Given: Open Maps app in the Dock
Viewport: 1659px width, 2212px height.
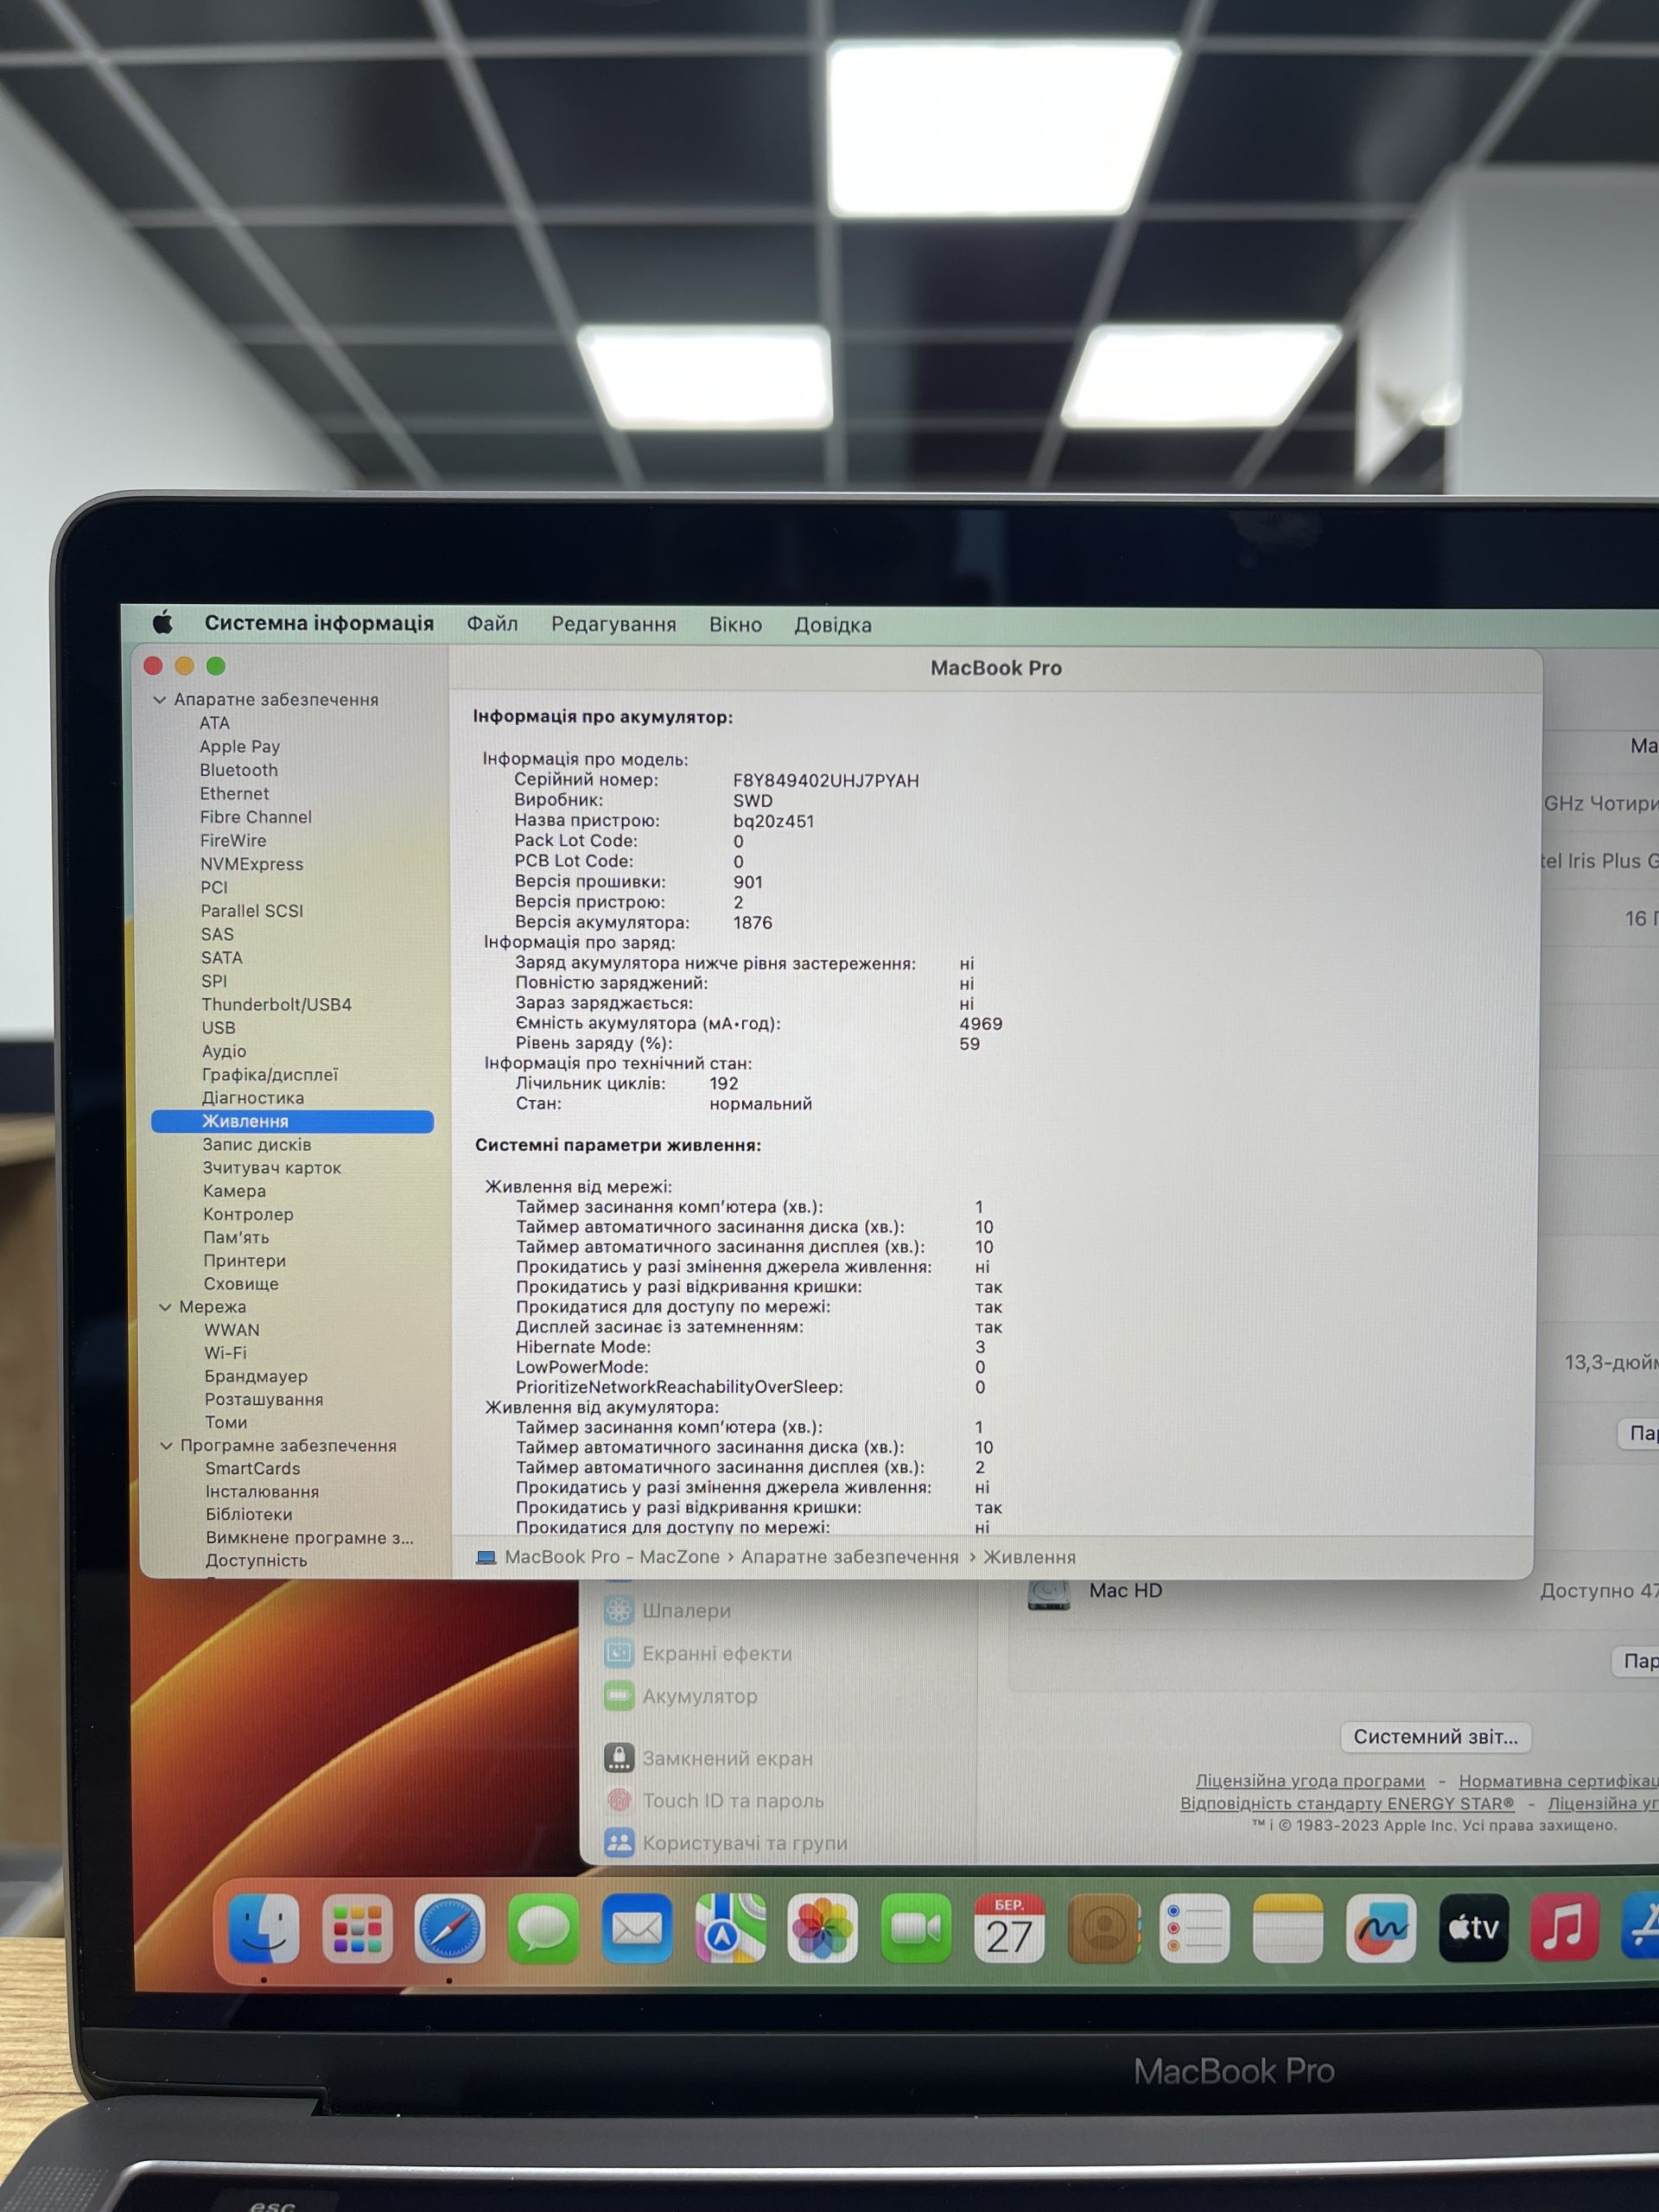Looking at the screenshot, I should pyautogui.click(x=730, y=1927).
